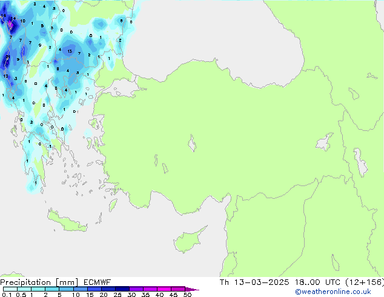Click the '(12+156)' forecast run text
The image size is (384, 297).
(365, 282)
